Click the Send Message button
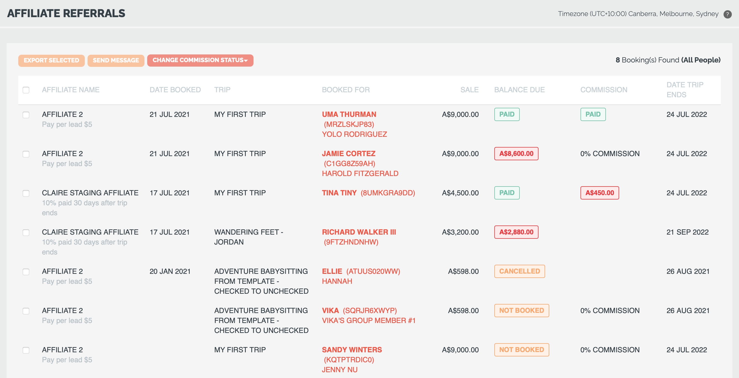 [116, 60]
